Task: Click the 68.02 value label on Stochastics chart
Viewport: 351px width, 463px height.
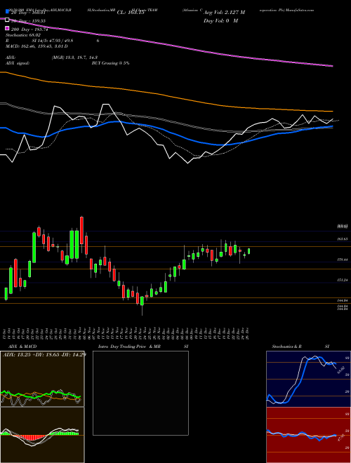Action: [341, 370]
